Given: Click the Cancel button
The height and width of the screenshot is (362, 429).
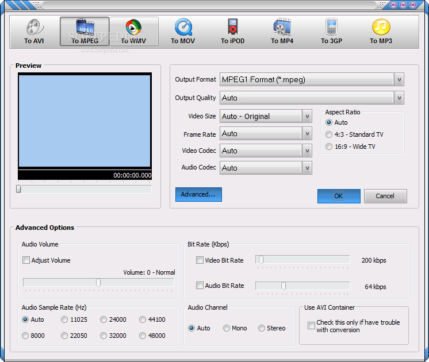Looking at the screenshot, I should pyautogui.click(x=385, y=196).
